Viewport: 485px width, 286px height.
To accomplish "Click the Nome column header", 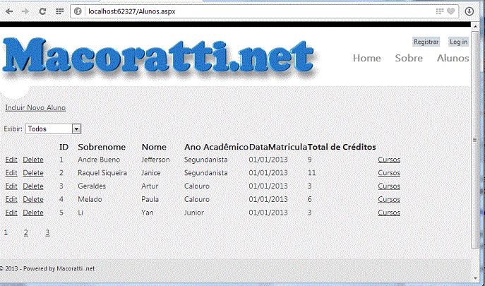I will pyautogui.click(x=154, y=147).
